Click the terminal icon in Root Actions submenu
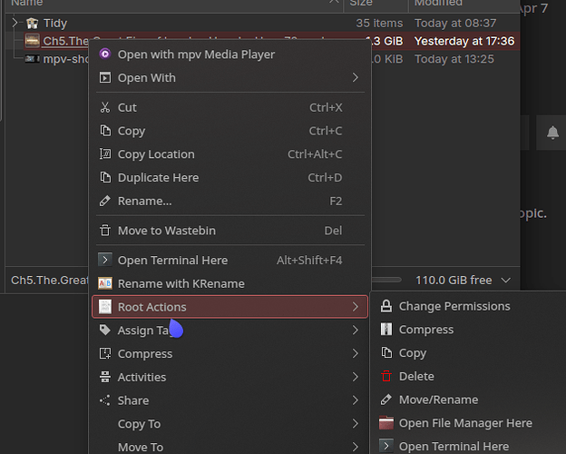Image resolution: width=566 pixels, height=454 pixels. [x=386, y=447]
